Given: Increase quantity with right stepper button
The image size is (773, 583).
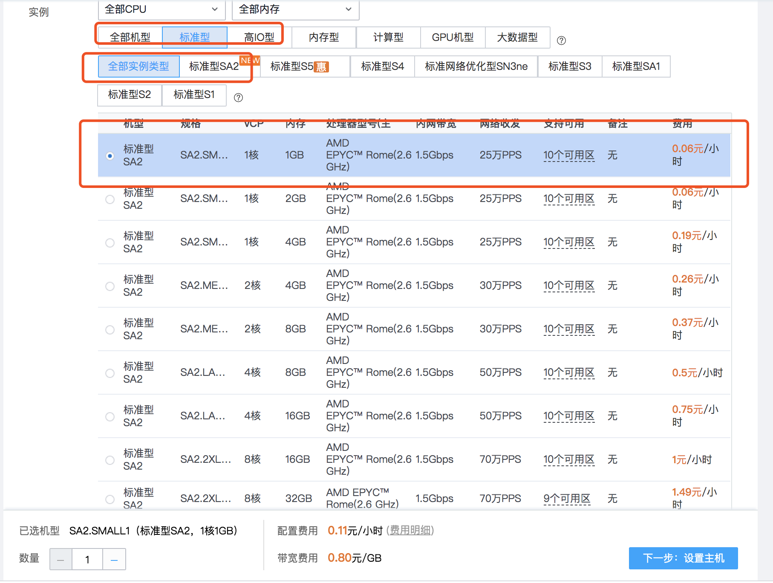Looking at the screenshot, I should click(114, 559).
